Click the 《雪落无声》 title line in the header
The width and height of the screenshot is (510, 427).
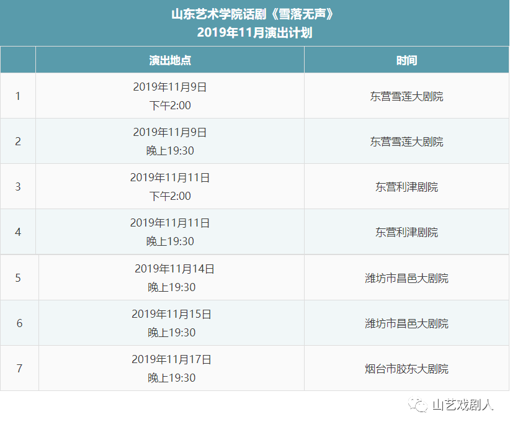(255, 14)
